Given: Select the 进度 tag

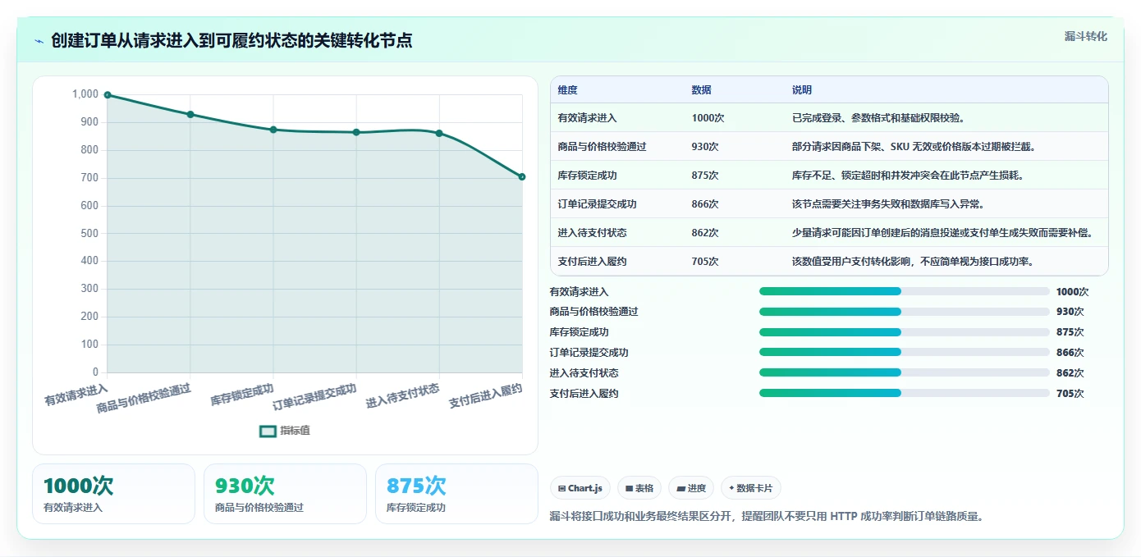Looking at the screenshot, I should coord(691,488).
